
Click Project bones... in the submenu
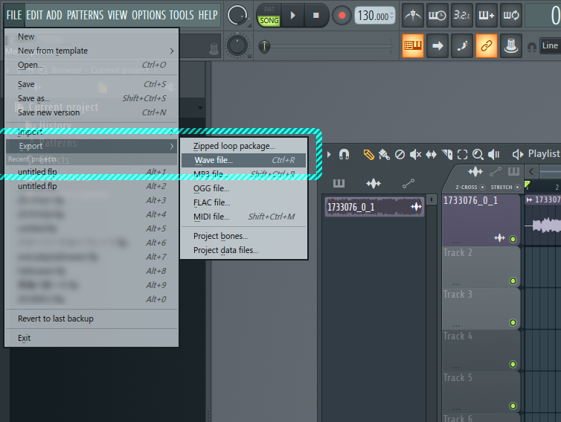(243, 236)
